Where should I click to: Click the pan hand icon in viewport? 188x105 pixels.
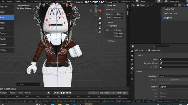point(100,23)
